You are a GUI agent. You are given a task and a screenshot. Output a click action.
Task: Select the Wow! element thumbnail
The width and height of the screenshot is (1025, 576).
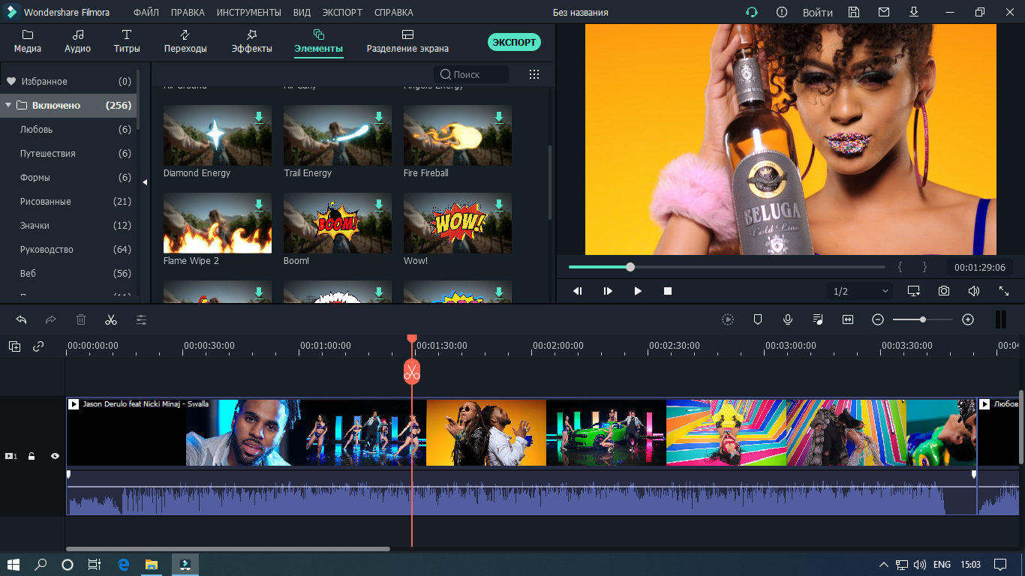coord(458,223)
